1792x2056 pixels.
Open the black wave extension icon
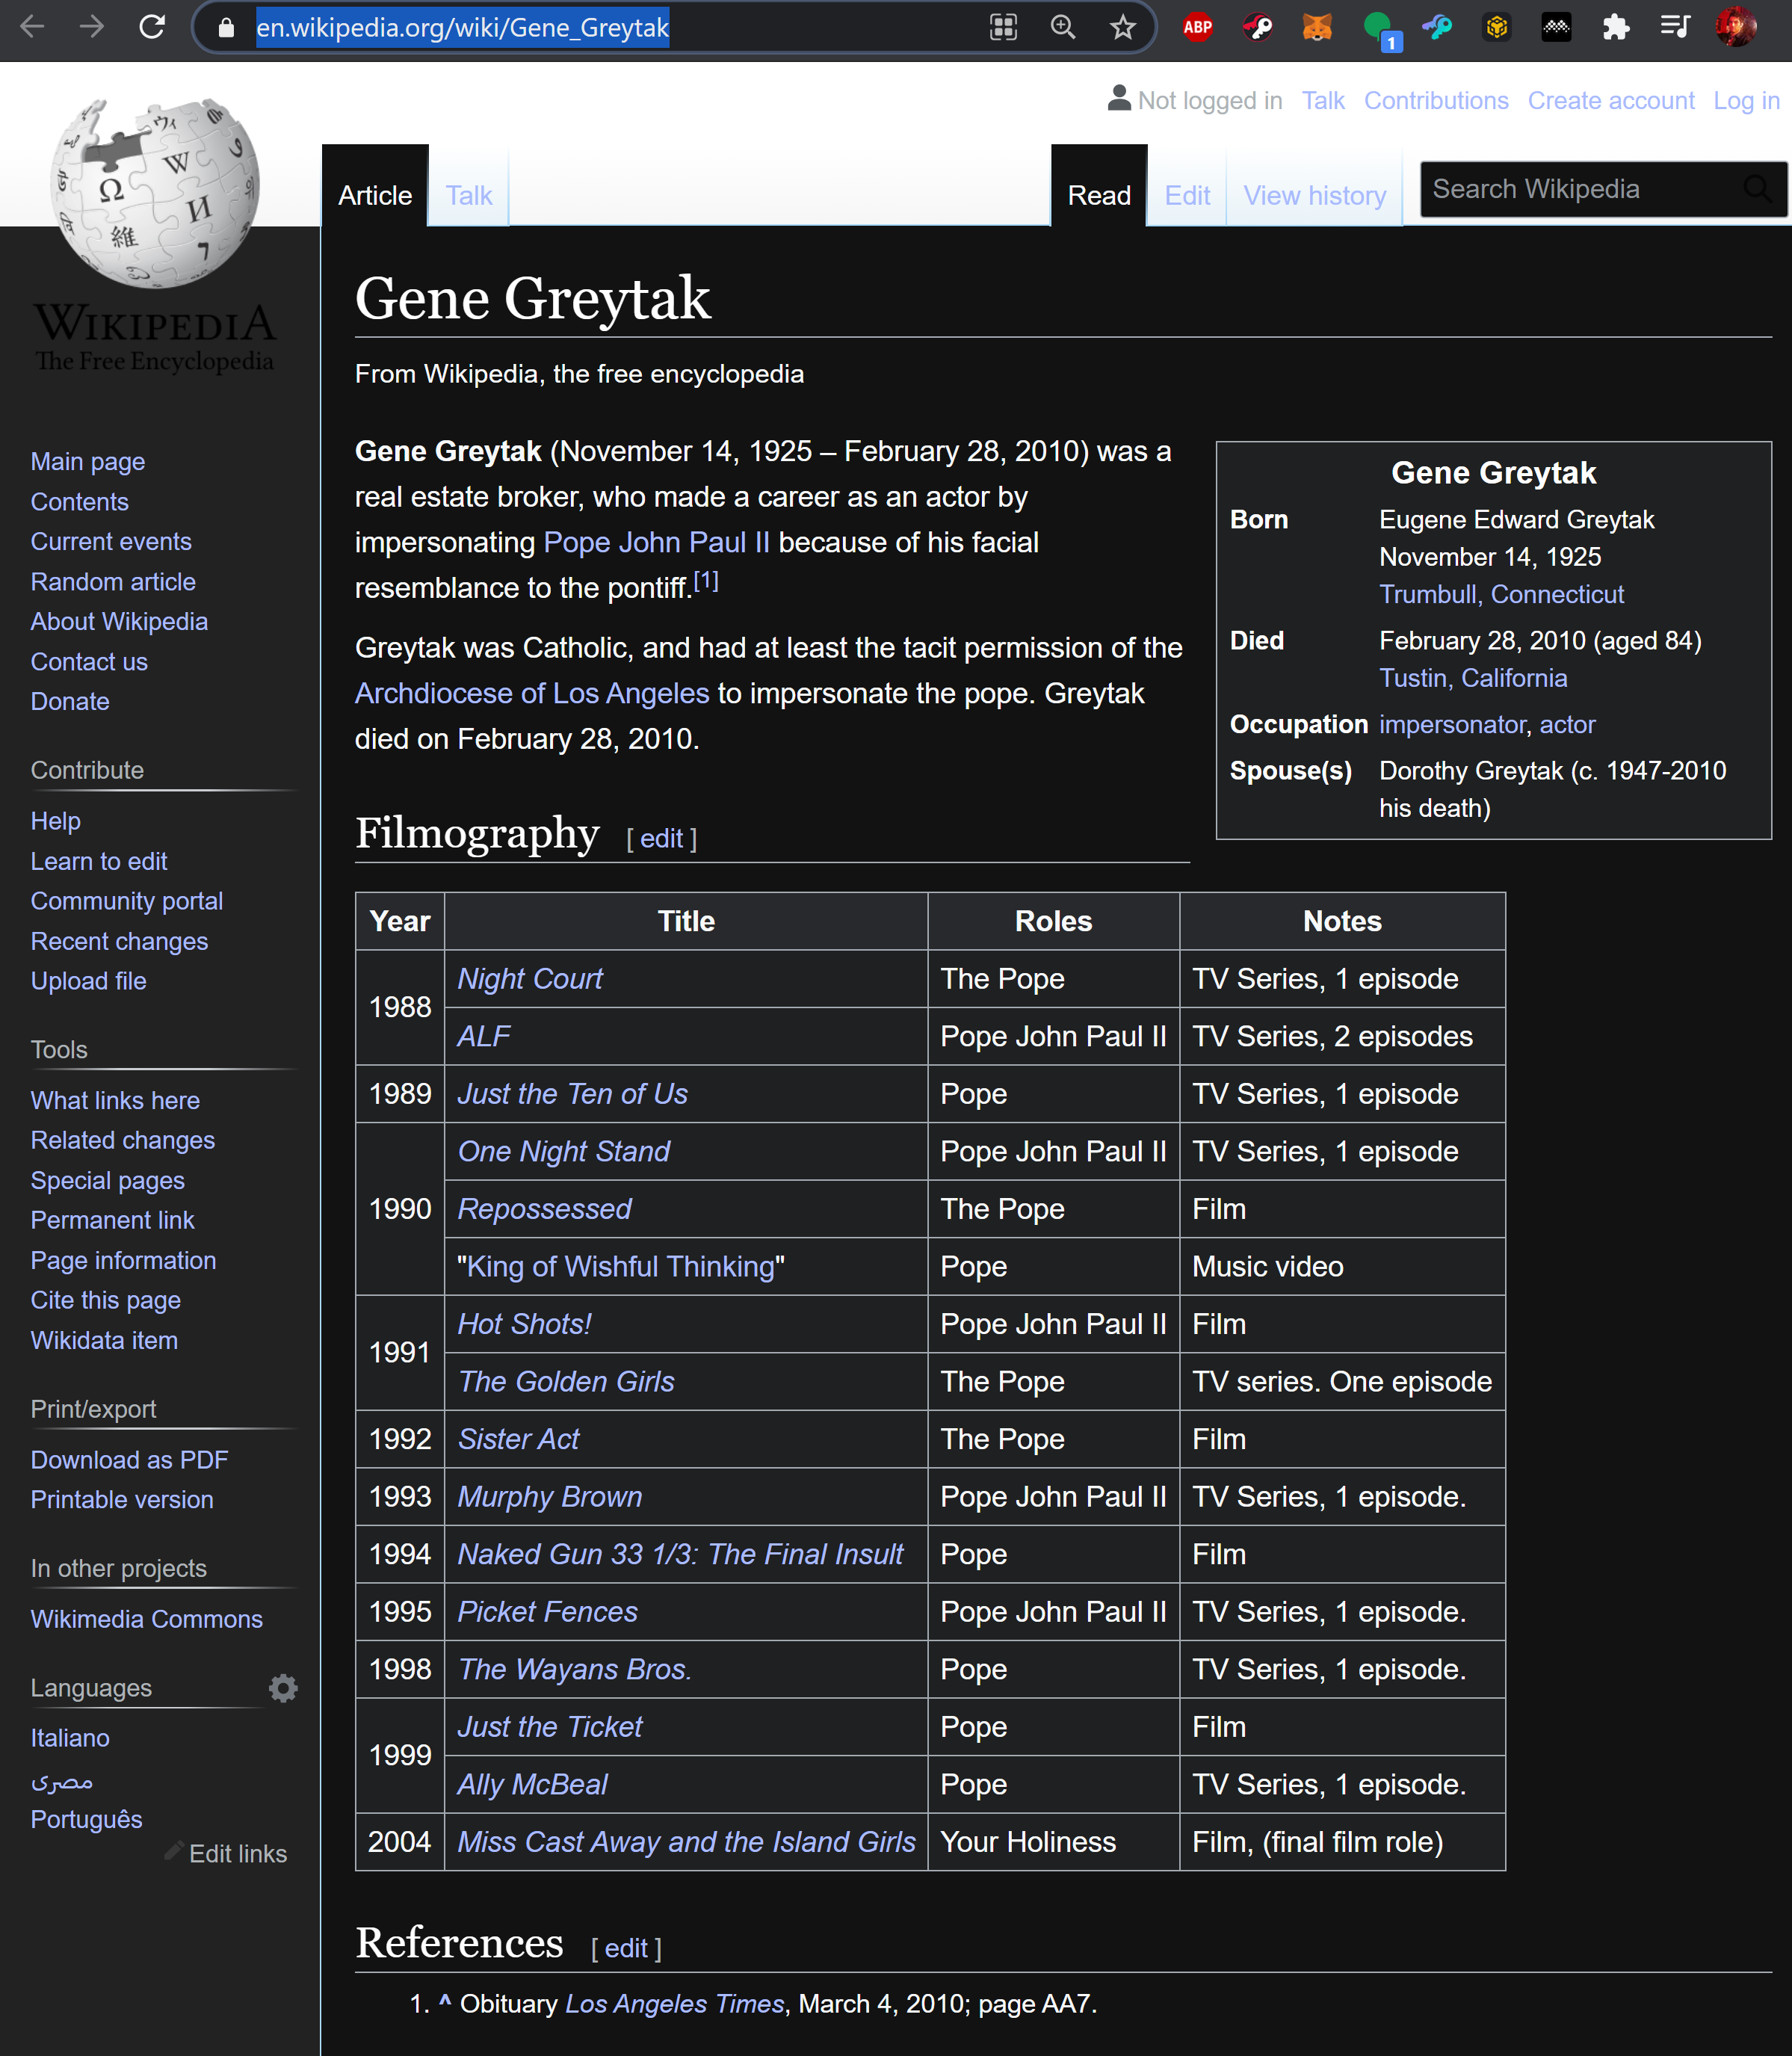(x=1556, y=27)
